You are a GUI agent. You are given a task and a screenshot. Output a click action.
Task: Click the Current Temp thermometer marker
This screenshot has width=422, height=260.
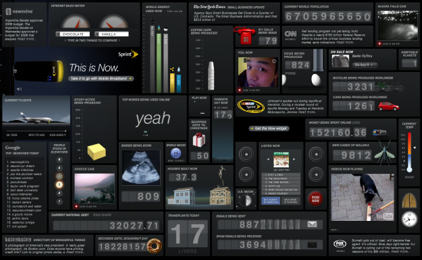(415, 148)
